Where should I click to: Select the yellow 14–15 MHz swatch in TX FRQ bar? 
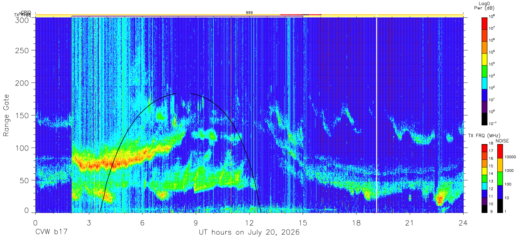coord(485,171)
